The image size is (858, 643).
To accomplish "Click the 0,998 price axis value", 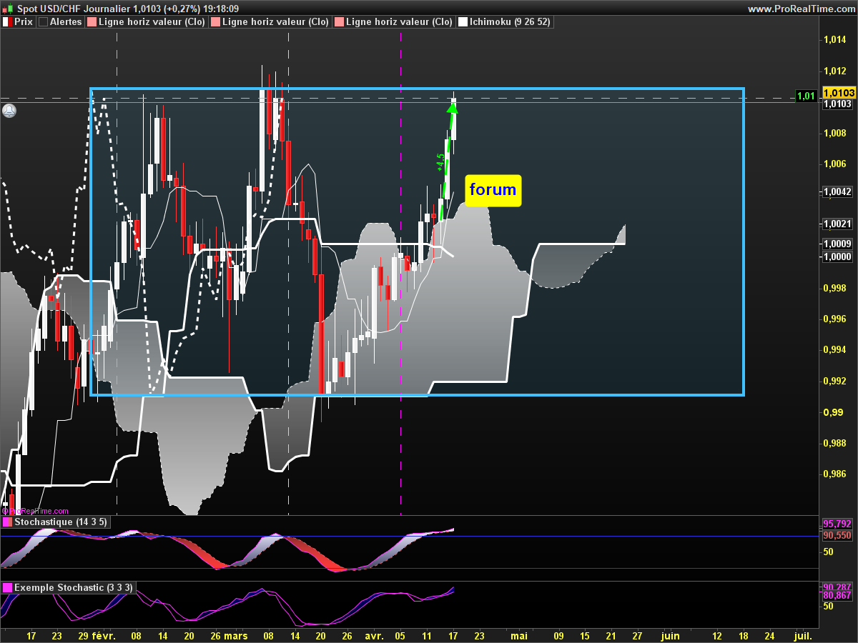I will pos(835,288).
